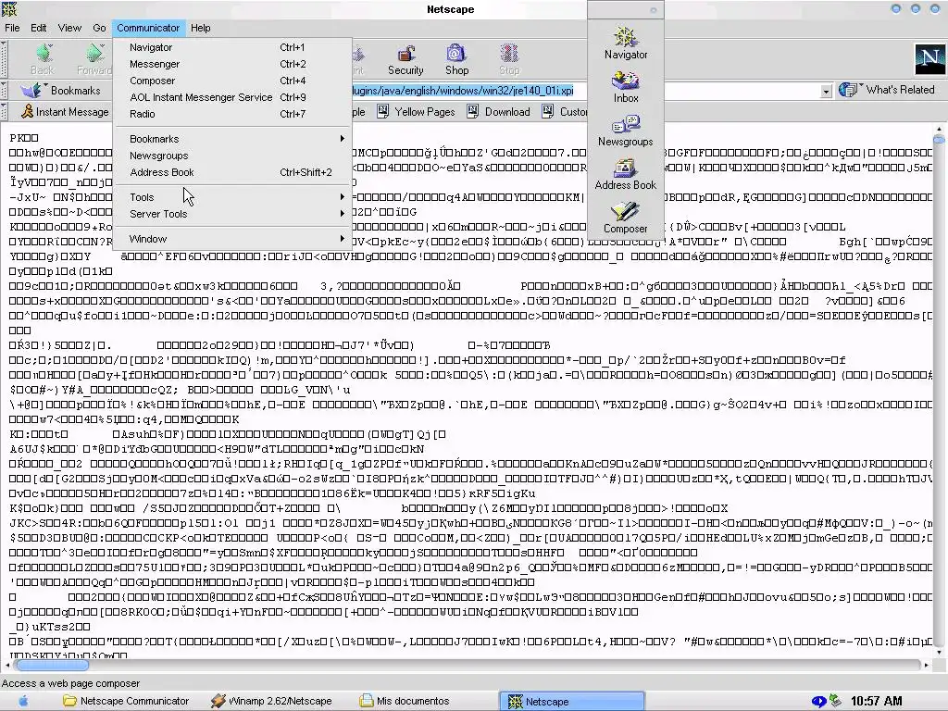Click the Back toolbar button

(43, 58)
